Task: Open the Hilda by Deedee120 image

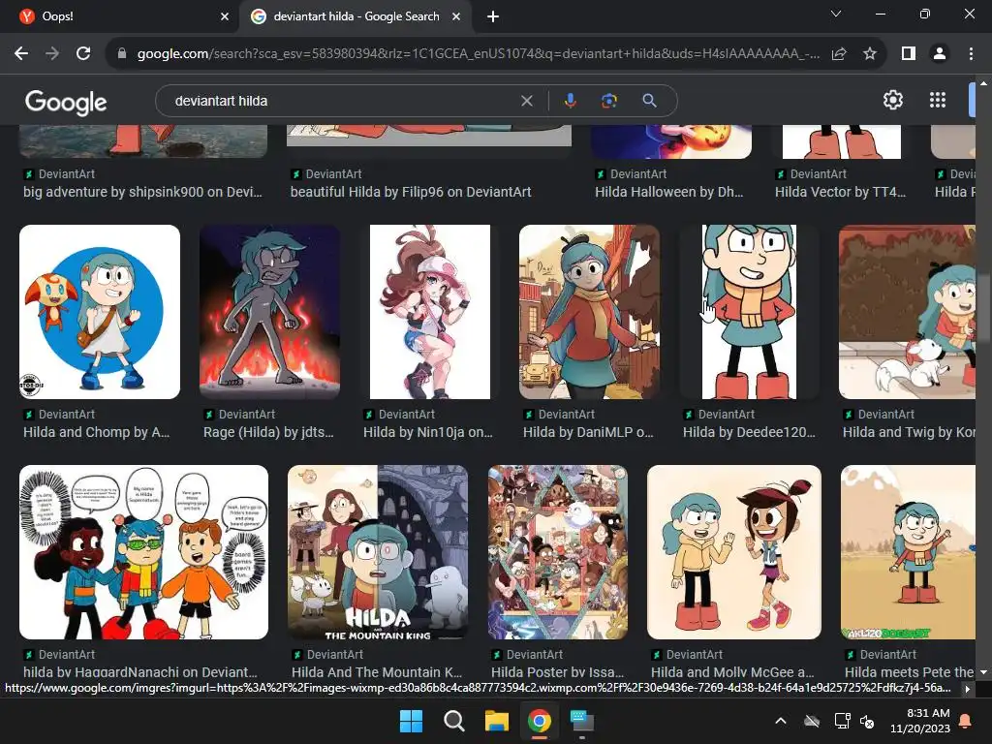Action: click(x=749, y=312)
